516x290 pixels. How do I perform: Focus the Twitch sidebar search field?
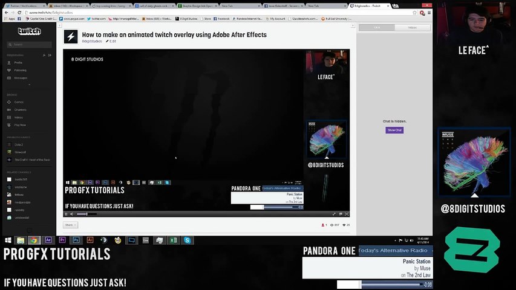coord(29,44)
